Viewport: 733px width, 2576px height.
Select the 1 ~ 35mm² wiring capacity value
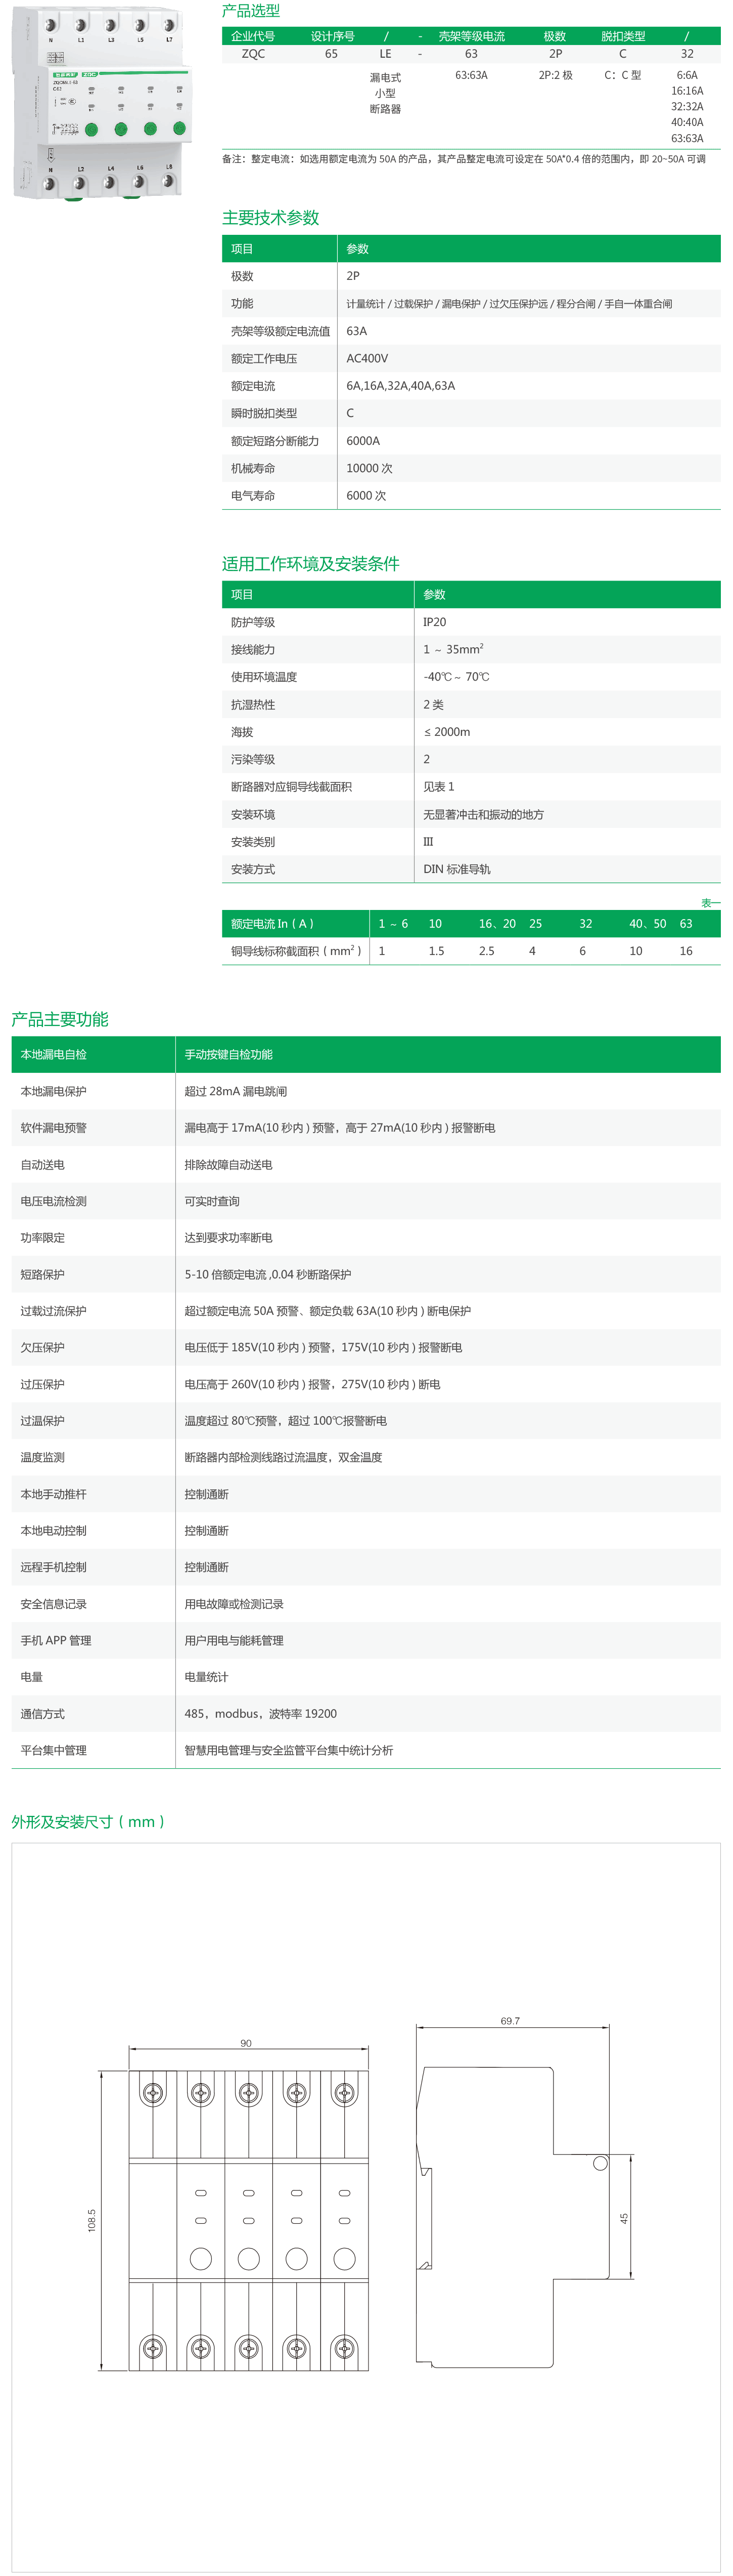[x=453, y=649]
